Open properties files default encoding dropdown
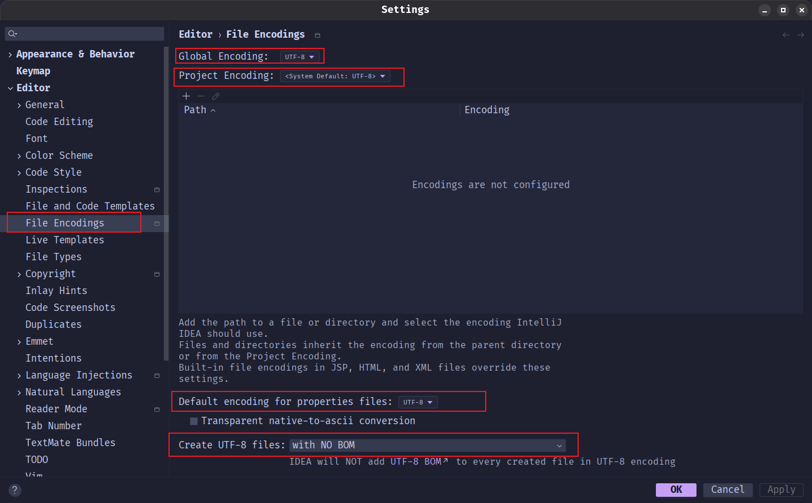This screenshot has height=503, width=812. point(418,402)
